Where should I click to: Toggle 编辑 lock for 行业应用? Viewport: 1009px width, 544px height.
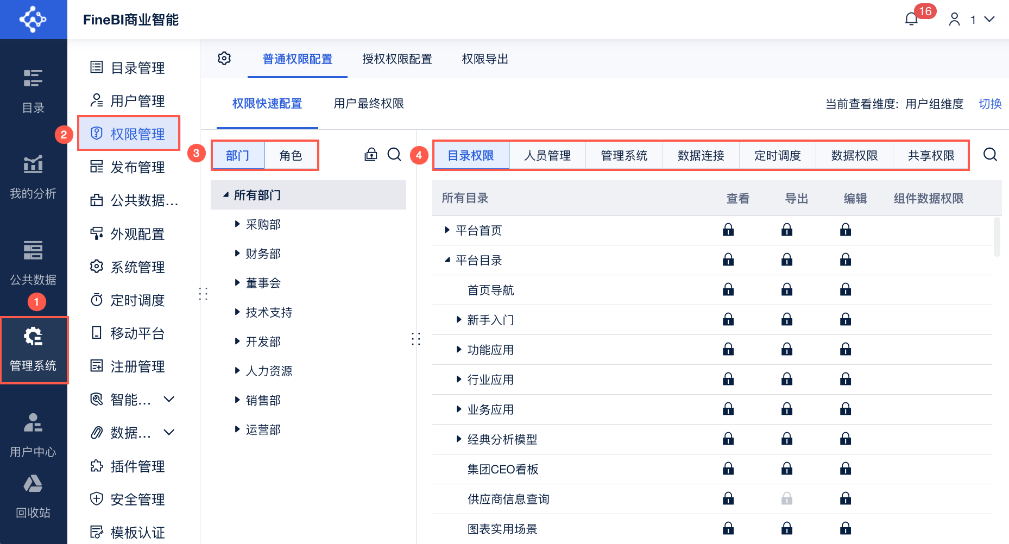coord(846,379)
